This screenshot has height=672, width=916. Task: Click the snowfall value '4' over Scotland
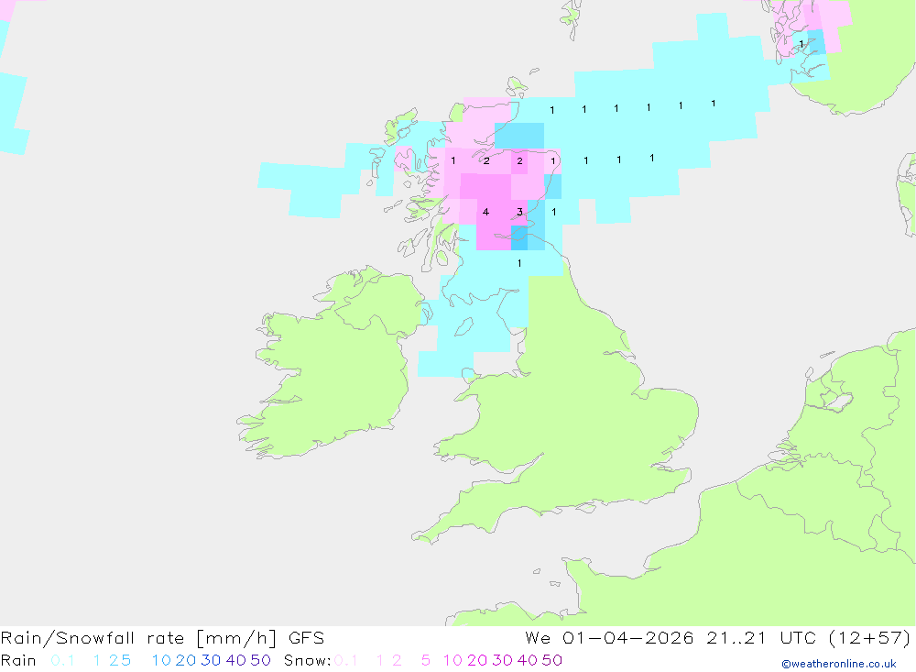click(486, 213)
